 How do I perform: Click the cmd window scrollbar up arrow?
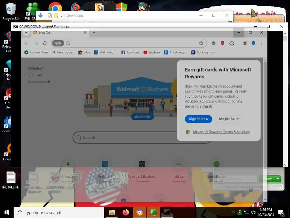[285, 33]
